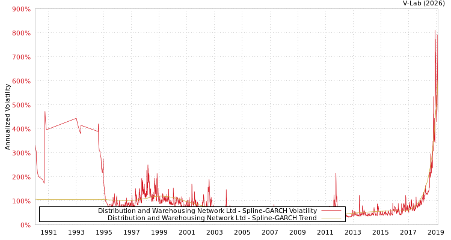This screenshot has width=451, height=240.
Task: Click the 800% y-axis label
Action: tap(21, 33)
